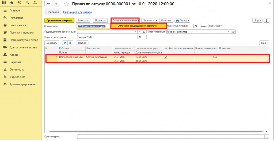Click the horizontal scrollbar under the table
This screenshot has width=274, height=141.
(158, 132)
